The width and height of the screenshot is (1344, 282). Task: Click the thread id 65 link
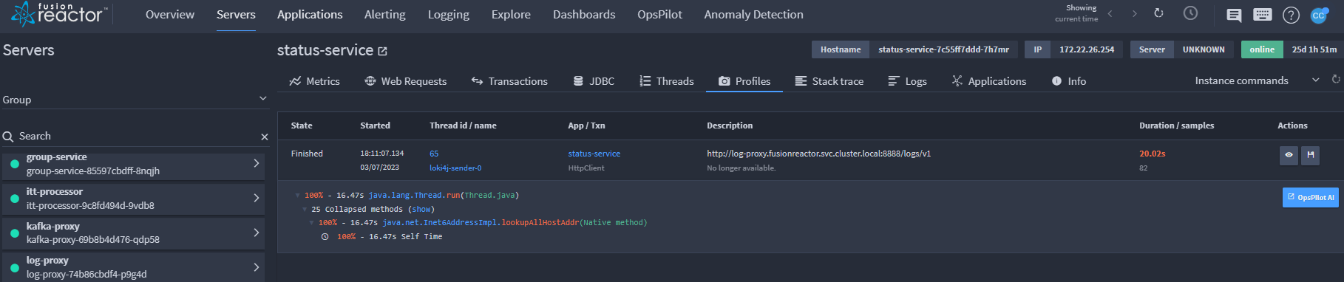pos(434,154)
